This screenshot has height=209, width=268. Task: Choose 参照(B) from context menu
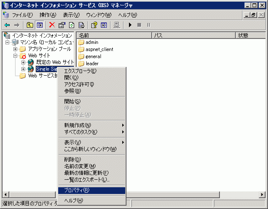[92, 91]
